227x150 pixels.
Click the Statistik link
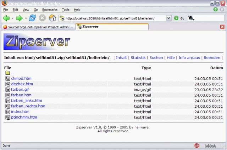[138, 58]
